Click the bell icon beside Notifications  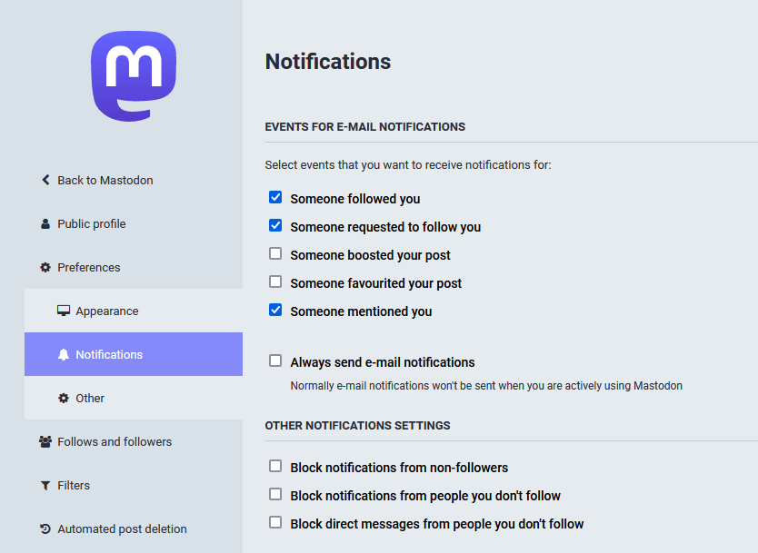[64, 354]
